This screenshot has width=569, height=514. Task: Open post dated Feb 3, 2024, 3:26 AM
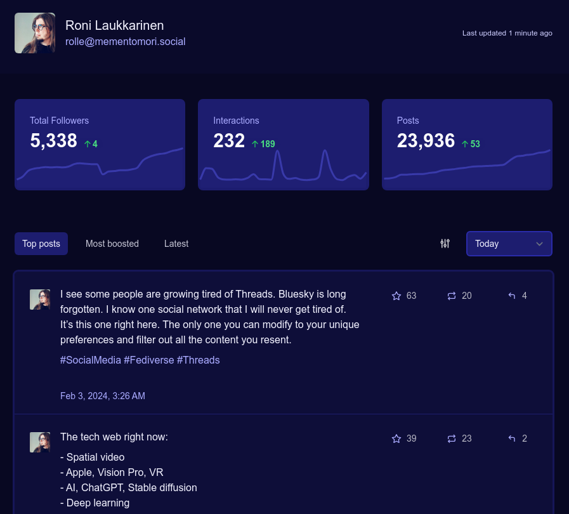pos(103,396)
